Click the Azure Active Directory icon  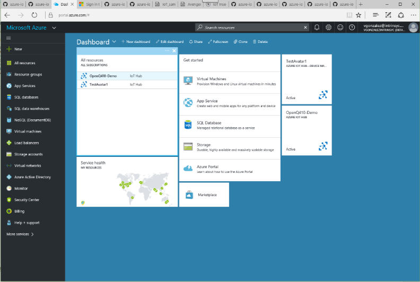coord(9,177)
